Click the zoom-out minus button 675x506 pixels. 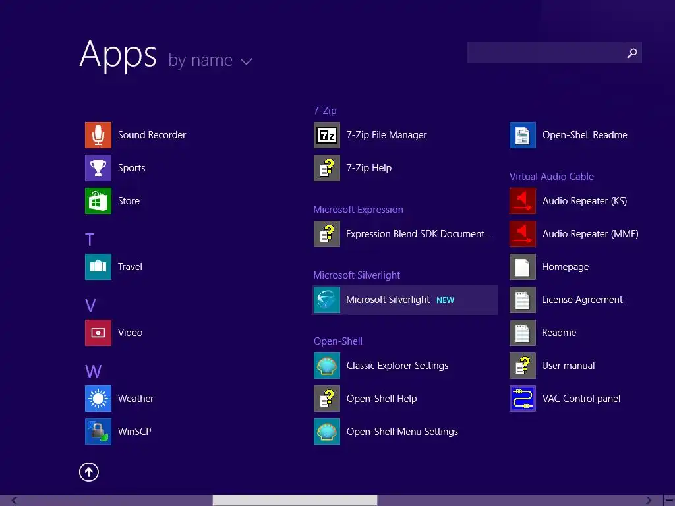tap(670, 501)
